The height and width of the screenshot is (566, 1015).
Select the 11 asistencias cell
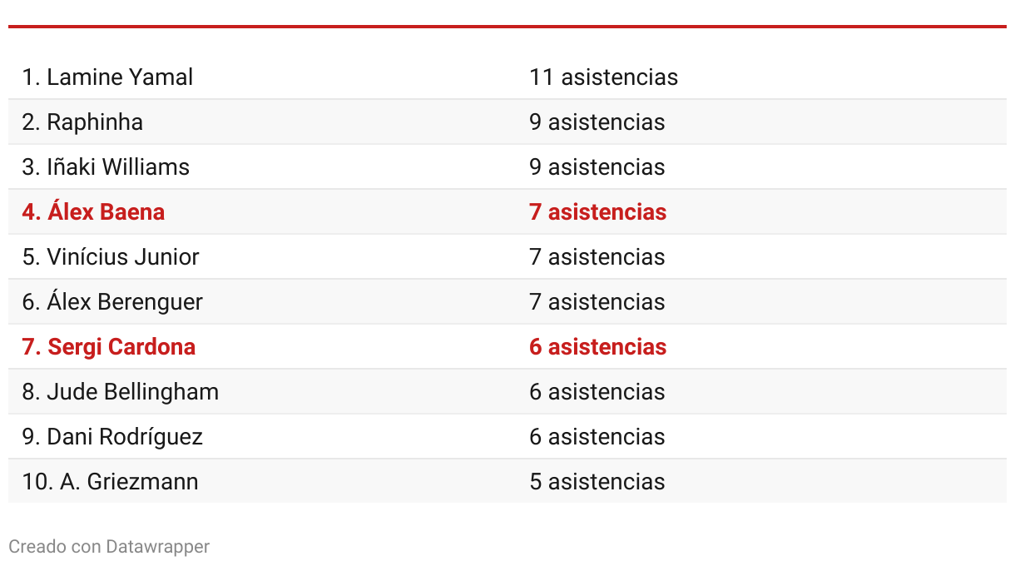coord(603,77)
